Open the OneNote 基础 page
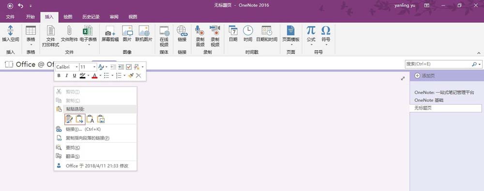The width and height of the screenshot is (484, 191). click(x=429, y=100)
